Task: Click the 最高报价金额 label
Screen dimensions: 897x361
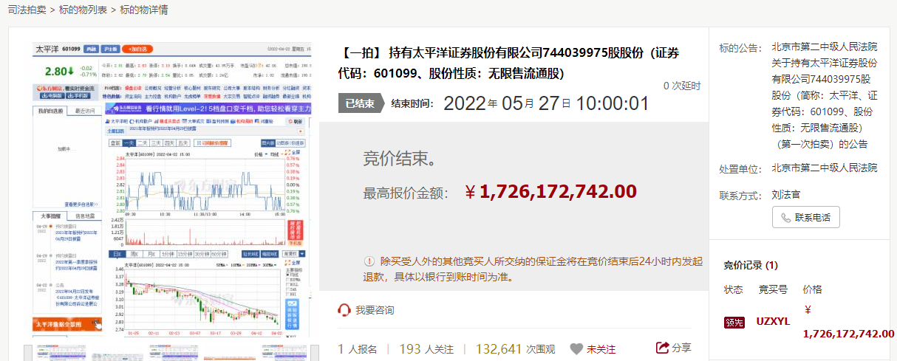Action: point(406,193)
